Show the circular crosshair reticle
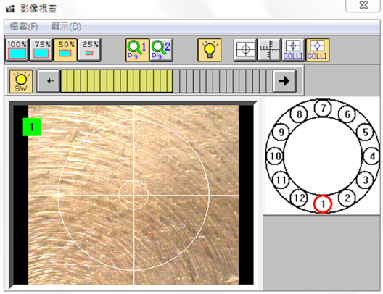The image size is (383, 294). [245, 50]
